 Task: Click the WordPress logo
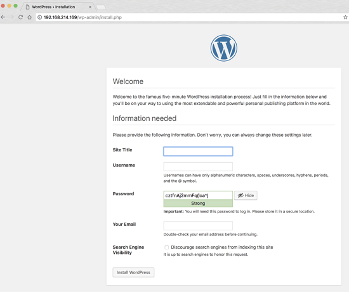(x=224, y=48)
